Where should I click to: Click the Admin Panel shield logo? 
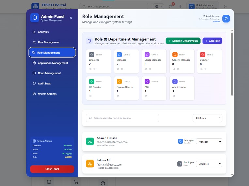click(x=35, y=18)
